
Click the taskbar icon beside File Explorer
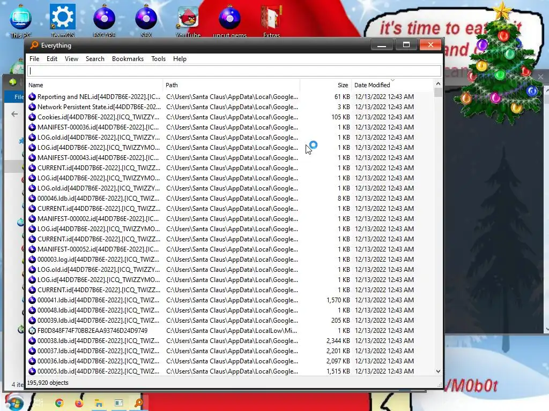pos(119,403)
